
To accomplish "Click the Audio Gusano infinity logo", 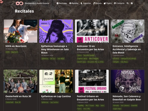I will point(19,3).
